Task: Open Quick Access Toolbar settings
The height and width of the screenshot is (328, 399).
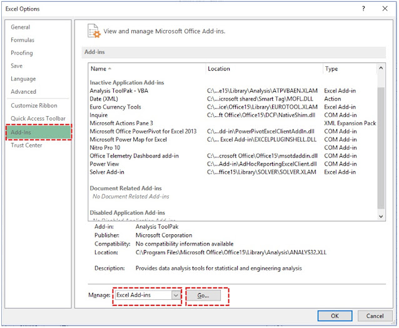Action: point(38,119)
